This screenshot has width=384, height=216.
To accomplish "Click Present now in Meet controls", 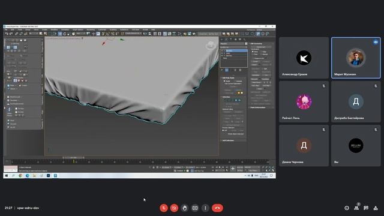I will point(195,208).
